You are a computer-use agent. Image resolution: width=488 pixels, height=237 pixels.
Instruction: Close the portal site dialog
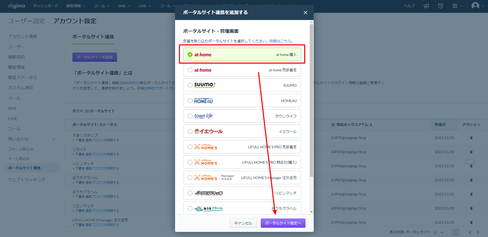pos(305,13)
